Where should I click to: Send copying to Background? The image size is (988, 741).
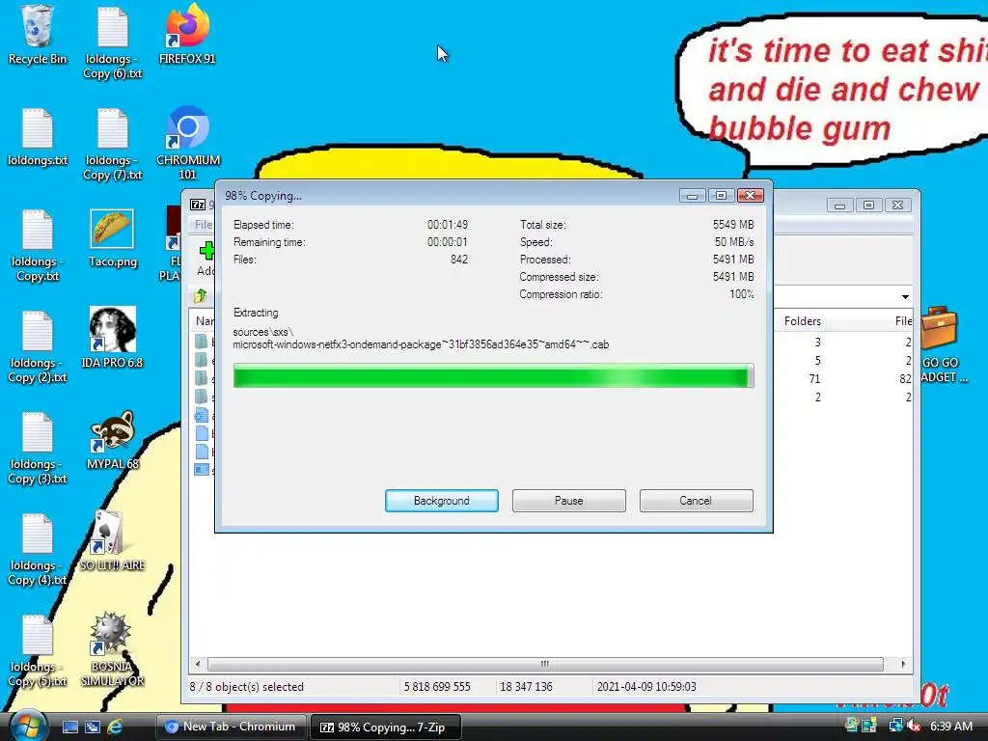tap(442, 501)
